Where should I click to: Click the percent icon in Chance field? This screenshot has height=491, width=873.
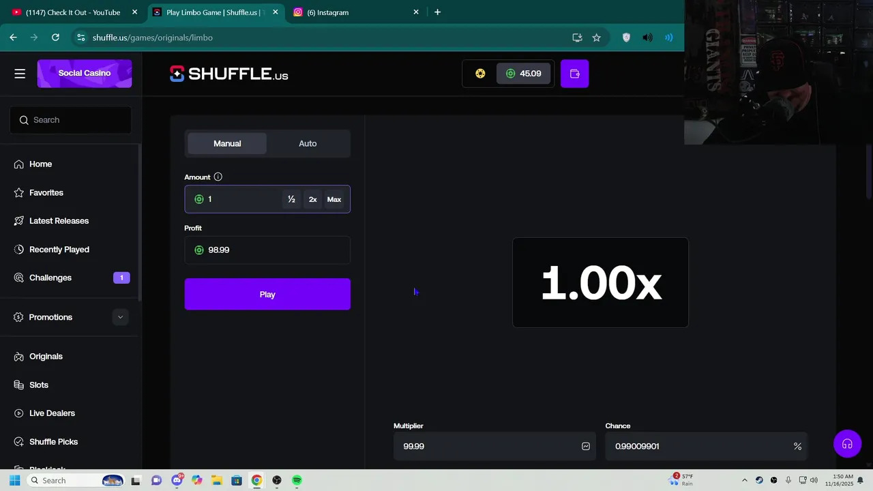pos(797,446)
